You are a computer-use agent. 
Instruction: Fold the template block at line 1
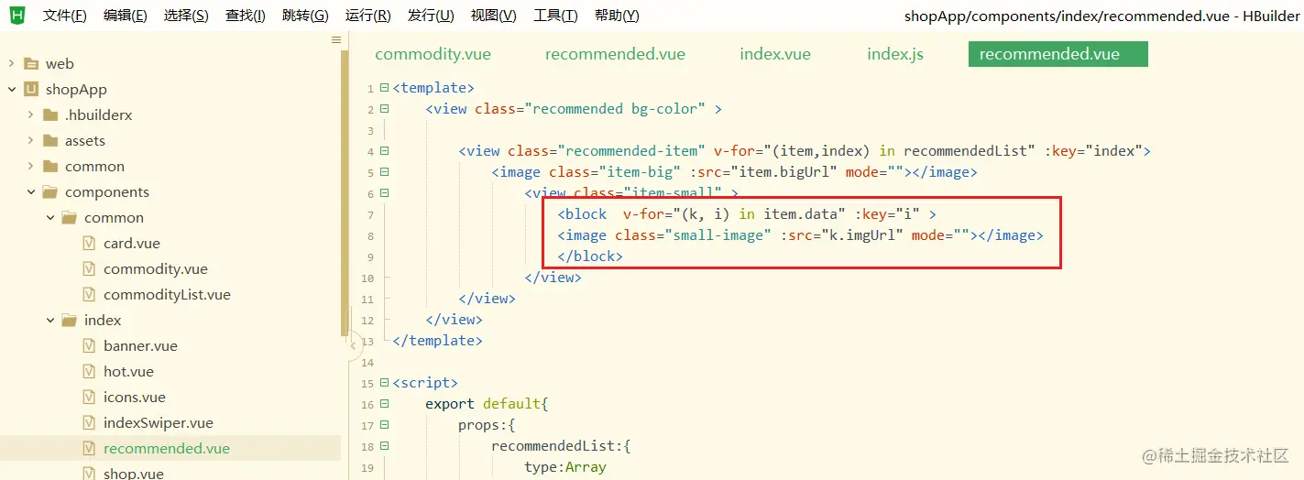[x=385, y=89]
